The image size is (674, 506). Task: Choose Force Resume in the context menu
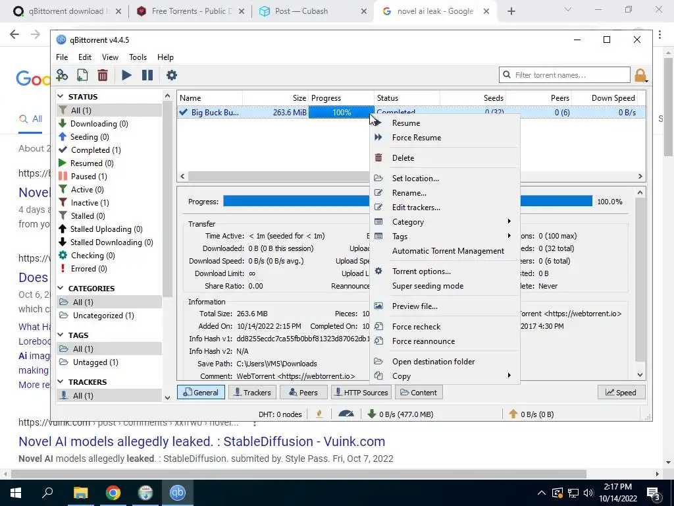[x=445, y=138]
